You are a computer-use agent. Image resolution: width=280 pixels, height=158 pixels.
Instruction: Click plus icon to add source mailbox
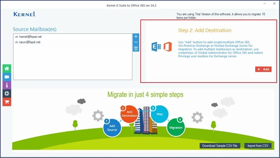(x=136, y=36)
